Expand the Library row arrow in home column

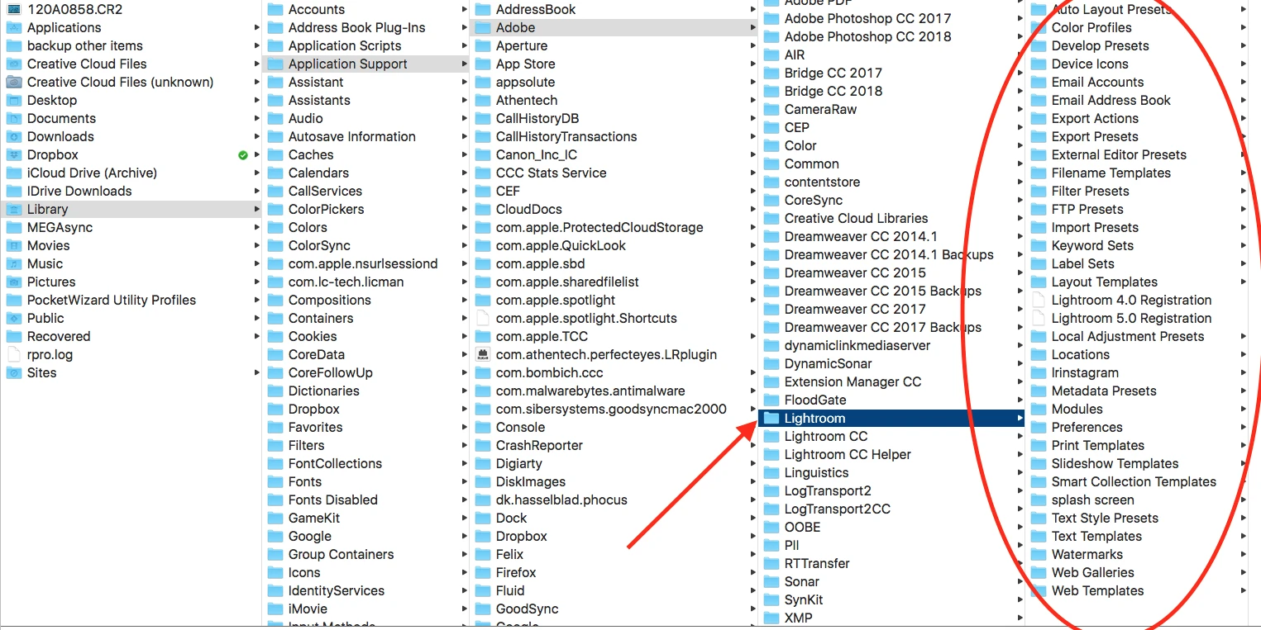click(x=256, y=209)
